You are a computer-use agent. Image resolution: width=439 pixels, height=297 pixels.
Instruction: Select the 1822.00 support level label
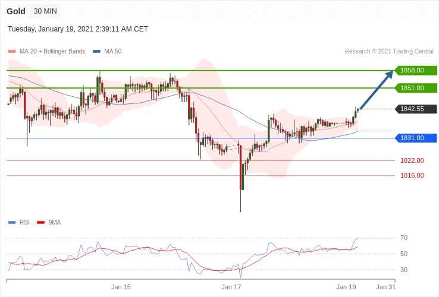pos(412,160)
